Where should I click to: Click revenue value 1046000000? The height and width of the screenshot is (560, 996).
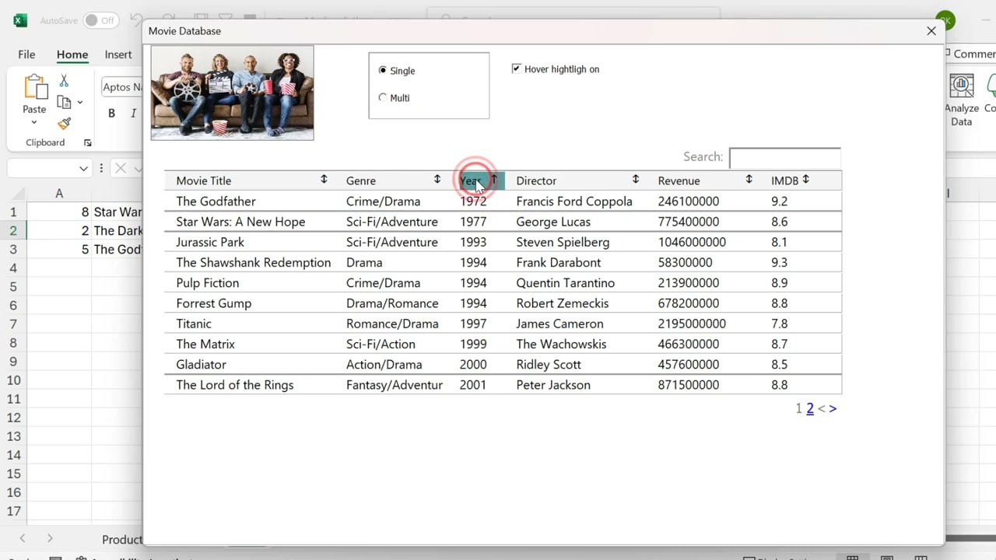[692, 242]
